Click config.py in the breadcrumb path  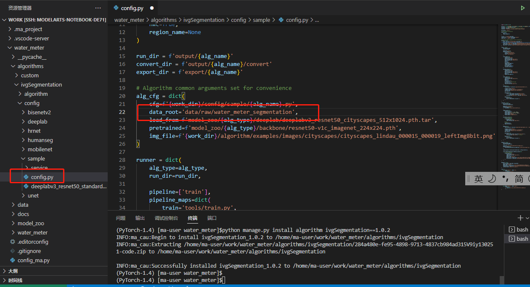(x=294, y=20)
